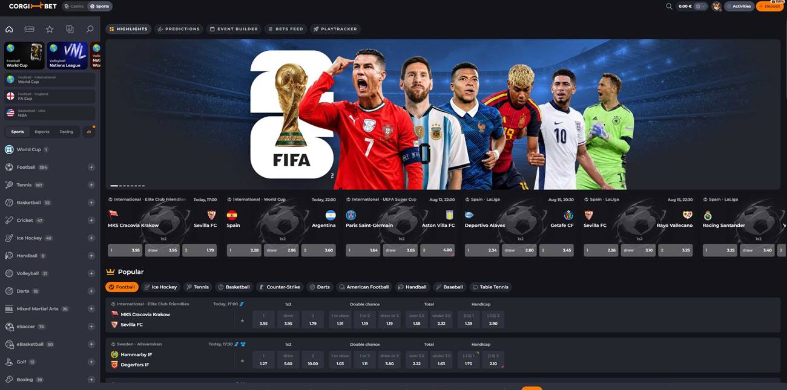Select American Football filter chip

click(x=364, y=287)
